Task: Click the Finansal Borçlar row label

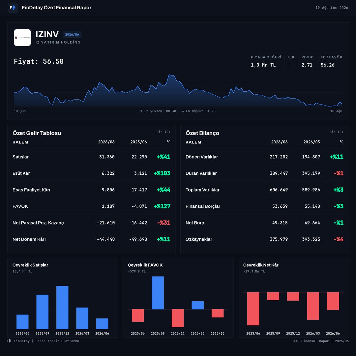Action: pos(203,206)
